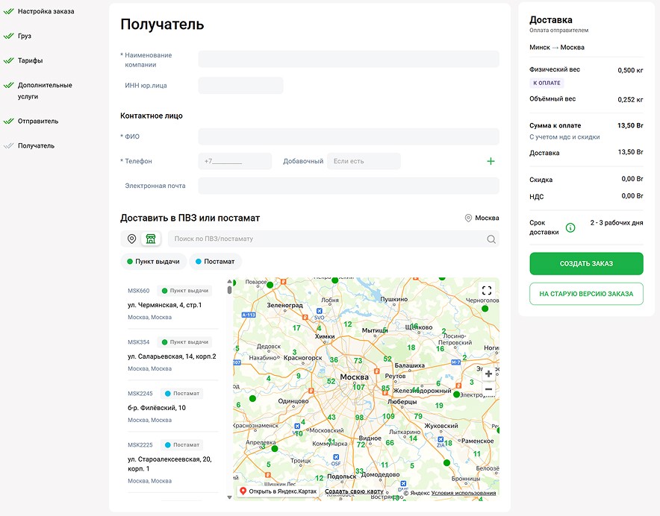Select postamat MSK2245 б-р. Филёвский, 10
The height and width of the screenshot is (516, 660).
[x=172, y=406]
